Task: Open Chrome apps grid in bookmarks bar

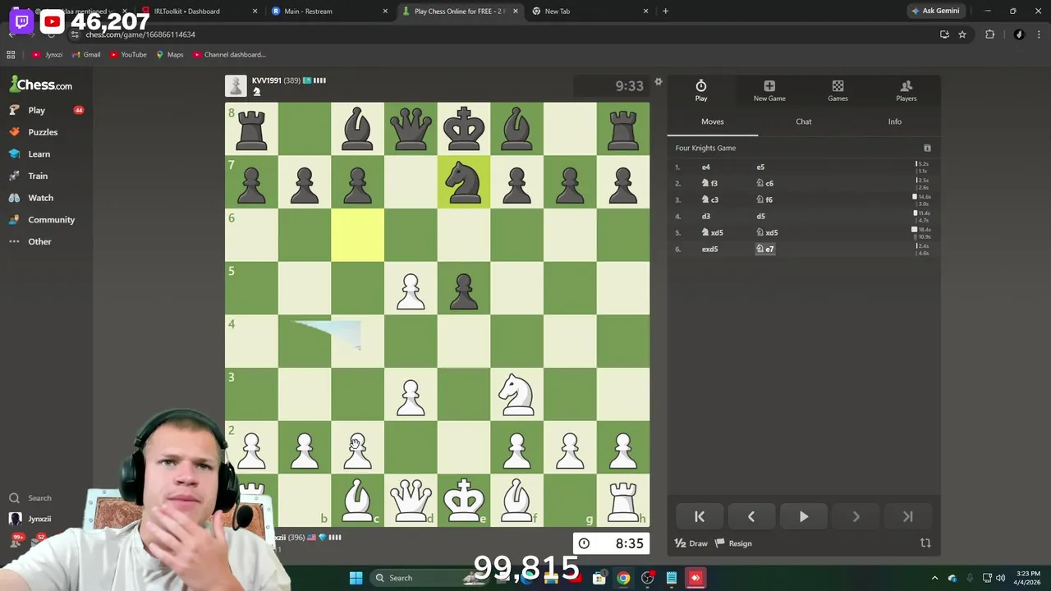Action: pos(11,54)
